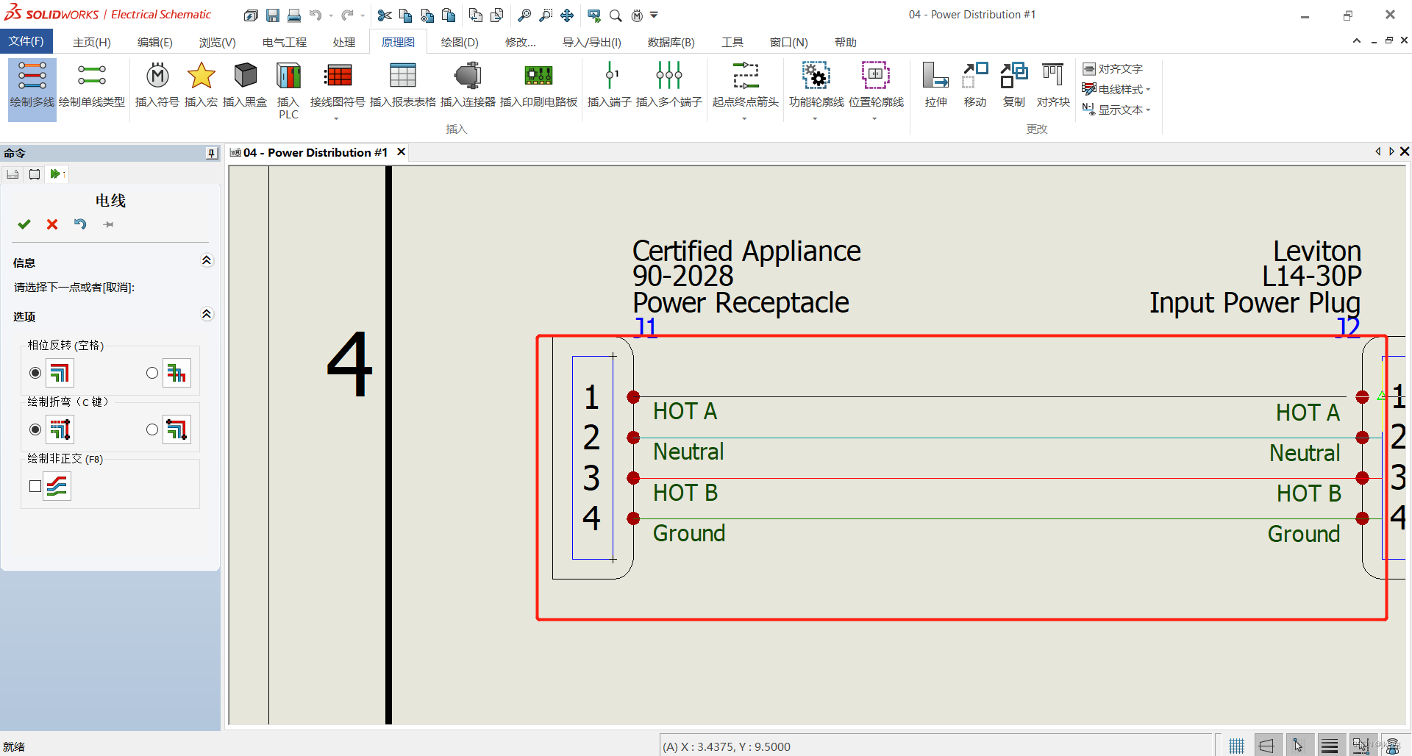1412x756 pixels.
Task: Toggle the pushpin icon in the wire panel
Action: 109,224
